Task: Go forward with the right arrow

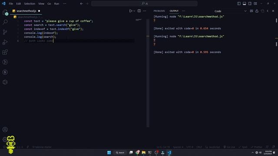Action: click(87, 3)
